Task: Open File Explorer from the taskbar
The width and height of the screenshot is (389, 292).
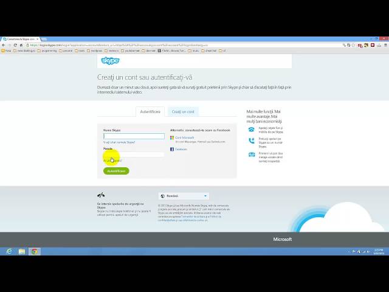Action: (22, 251)
